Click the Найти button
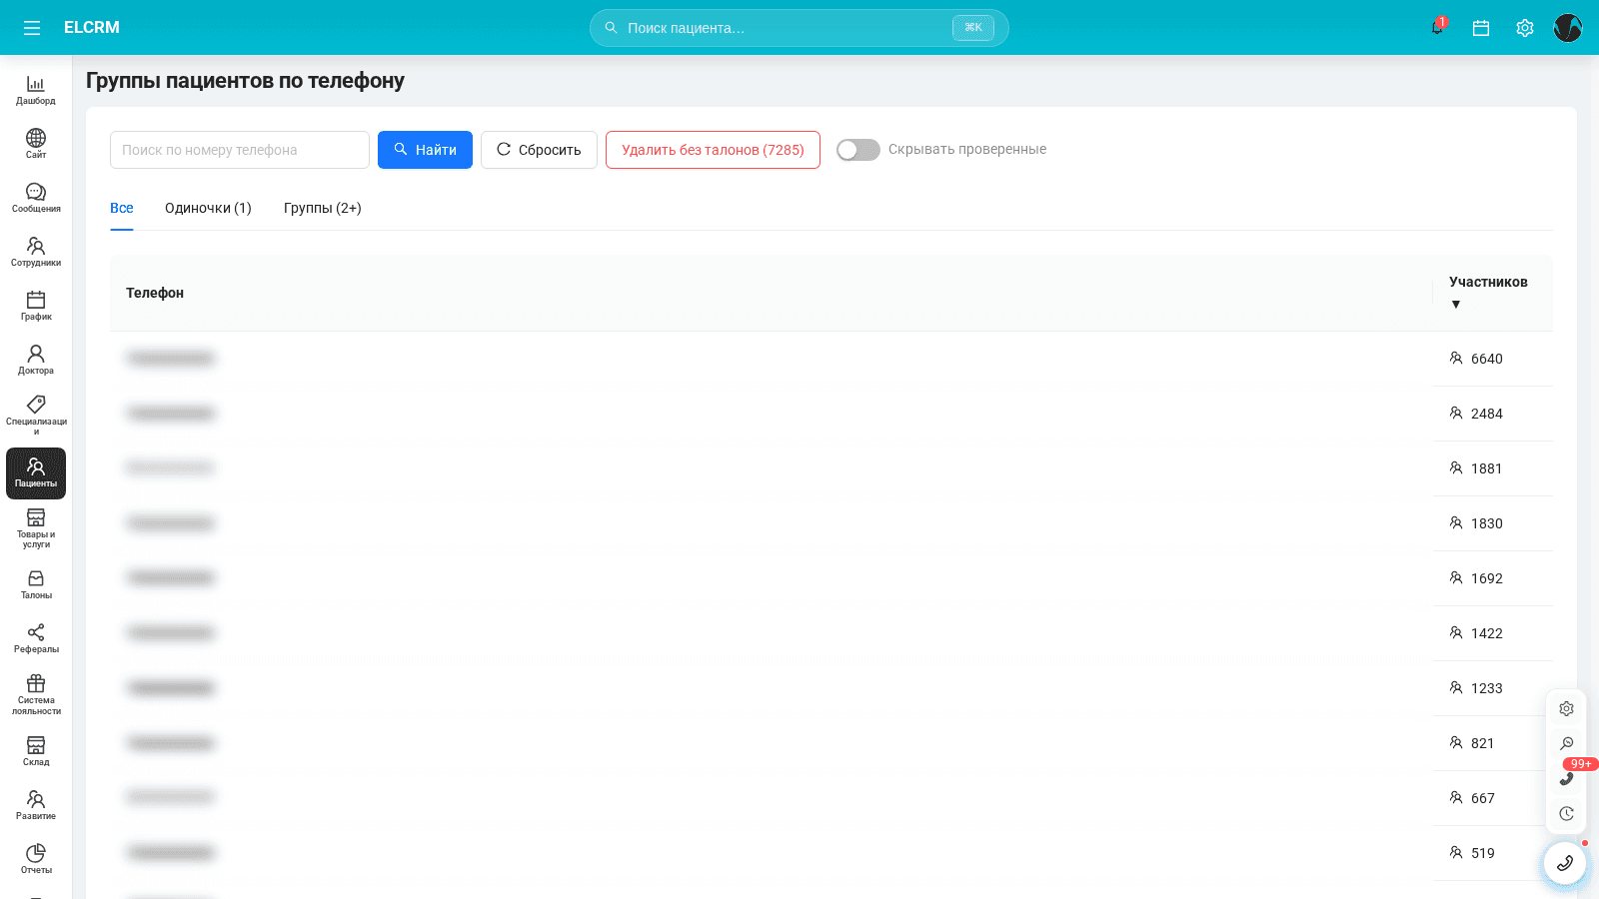The height and width of the screenshot is (899, 1599). point(425,150)
